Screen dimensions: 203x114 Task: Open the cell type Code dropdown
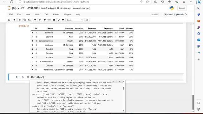pyautogui.click(x=75, y=20)
